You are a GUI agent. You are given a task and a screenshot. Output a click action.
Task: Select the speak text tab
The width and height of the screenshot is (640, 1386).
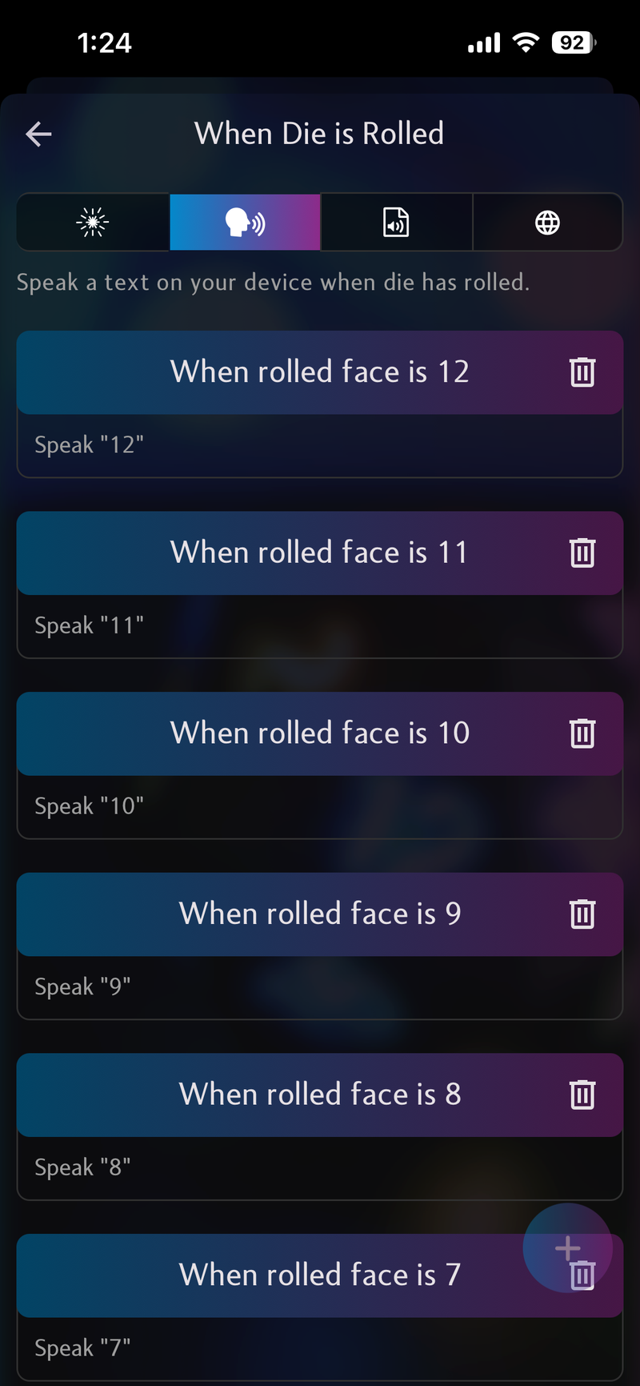[x=245, y=223]
